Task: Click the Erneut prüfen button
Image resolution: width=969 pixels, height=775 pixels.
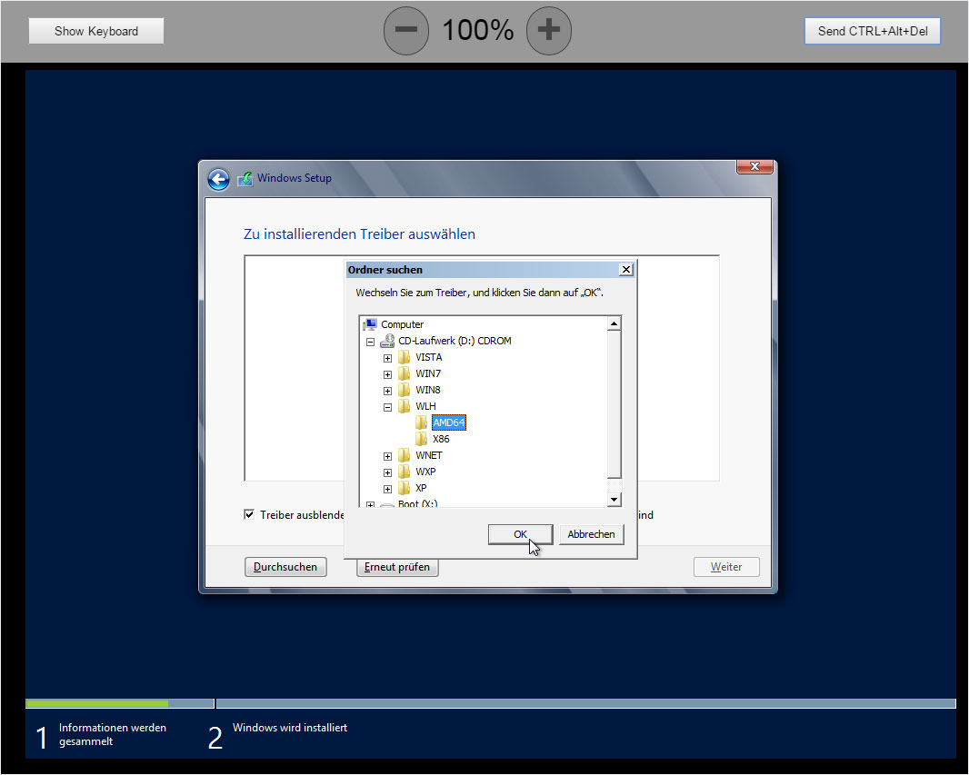Action: click(397, 567)
